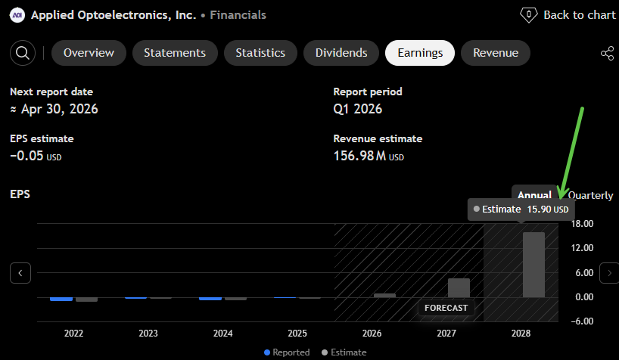The image size is (619, 360).
Task: Toggle the Estimate legend item
Action: tap(344, 352)
